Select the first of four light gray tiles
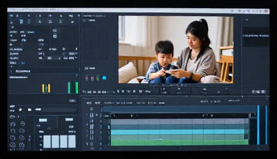The image size is (277, 159). point(47,142)
